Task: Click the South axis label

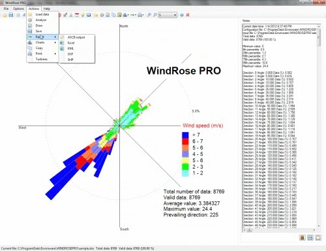Action: pyautogui.click(x=125, y=229)
